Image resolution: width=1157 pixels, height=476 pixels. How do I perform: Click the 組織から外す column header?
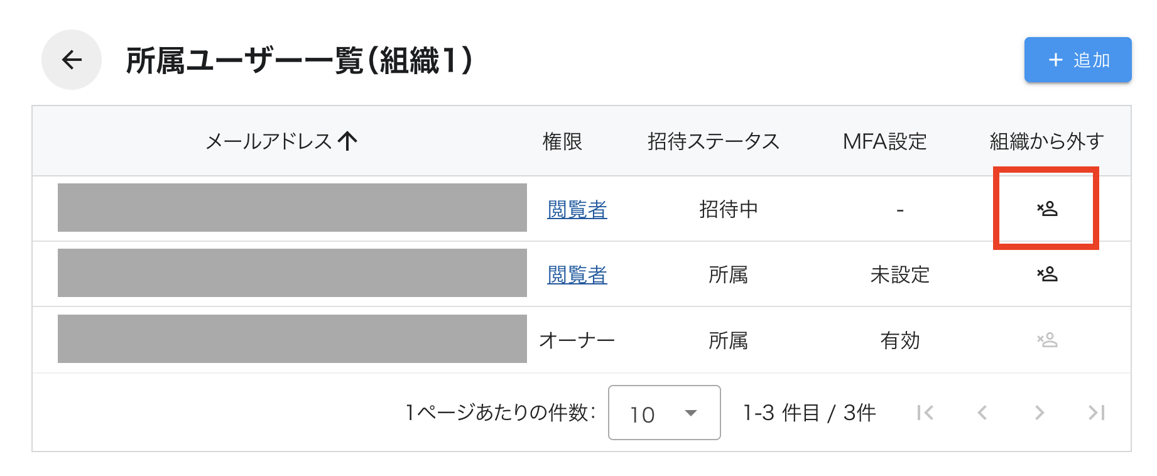(x=1046, y=142)
